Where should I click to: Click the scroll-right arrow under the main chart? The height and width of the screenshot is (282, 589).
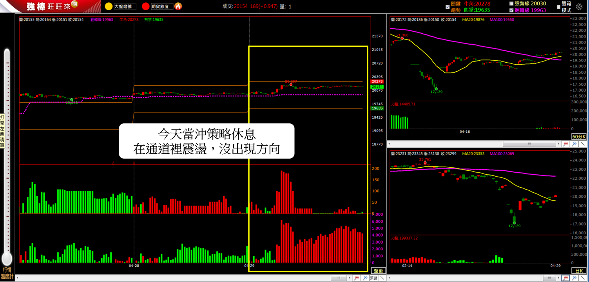[x=349, y=278]
